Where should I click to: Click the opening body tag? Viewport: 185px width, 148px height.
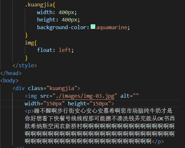pyautogui.click(x=9, y=81)
